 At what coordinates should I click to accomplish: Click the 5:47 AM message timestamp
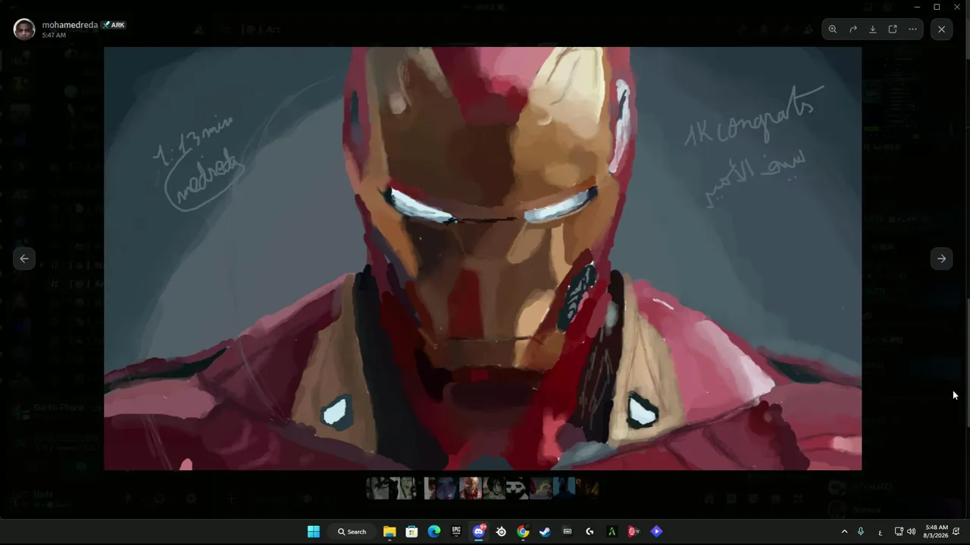[x=54, y=36]
